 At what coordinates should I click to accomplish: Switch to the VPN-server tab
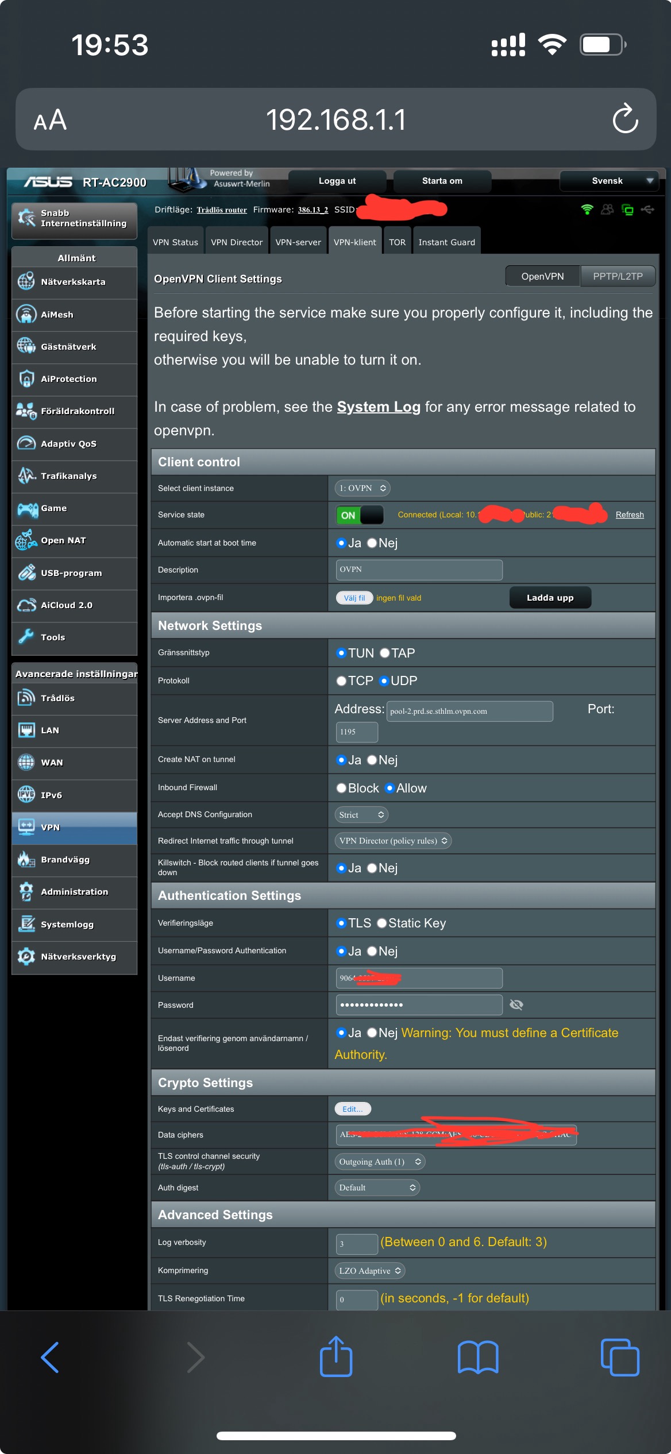point(298,242)
